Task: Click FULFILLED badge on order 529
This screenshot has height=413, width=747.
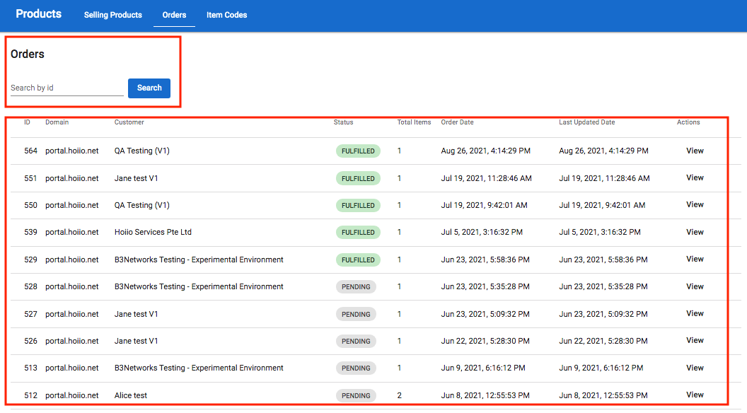Action: (x=358, y=260)
